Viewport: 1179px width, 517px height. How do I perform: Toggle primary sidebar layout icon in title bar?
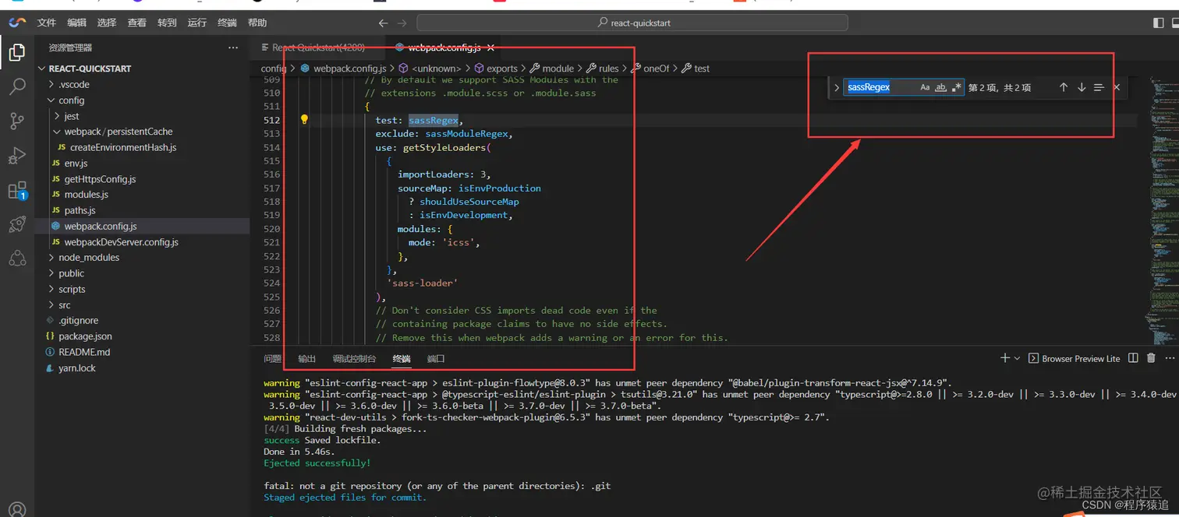click(x=1158, y=23)
